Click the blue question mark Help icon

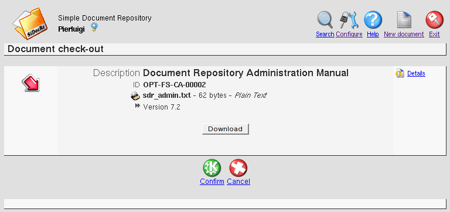point(373,20)
